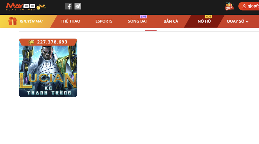Open the Khuyến Mãi promotions link

coord(31,21)
